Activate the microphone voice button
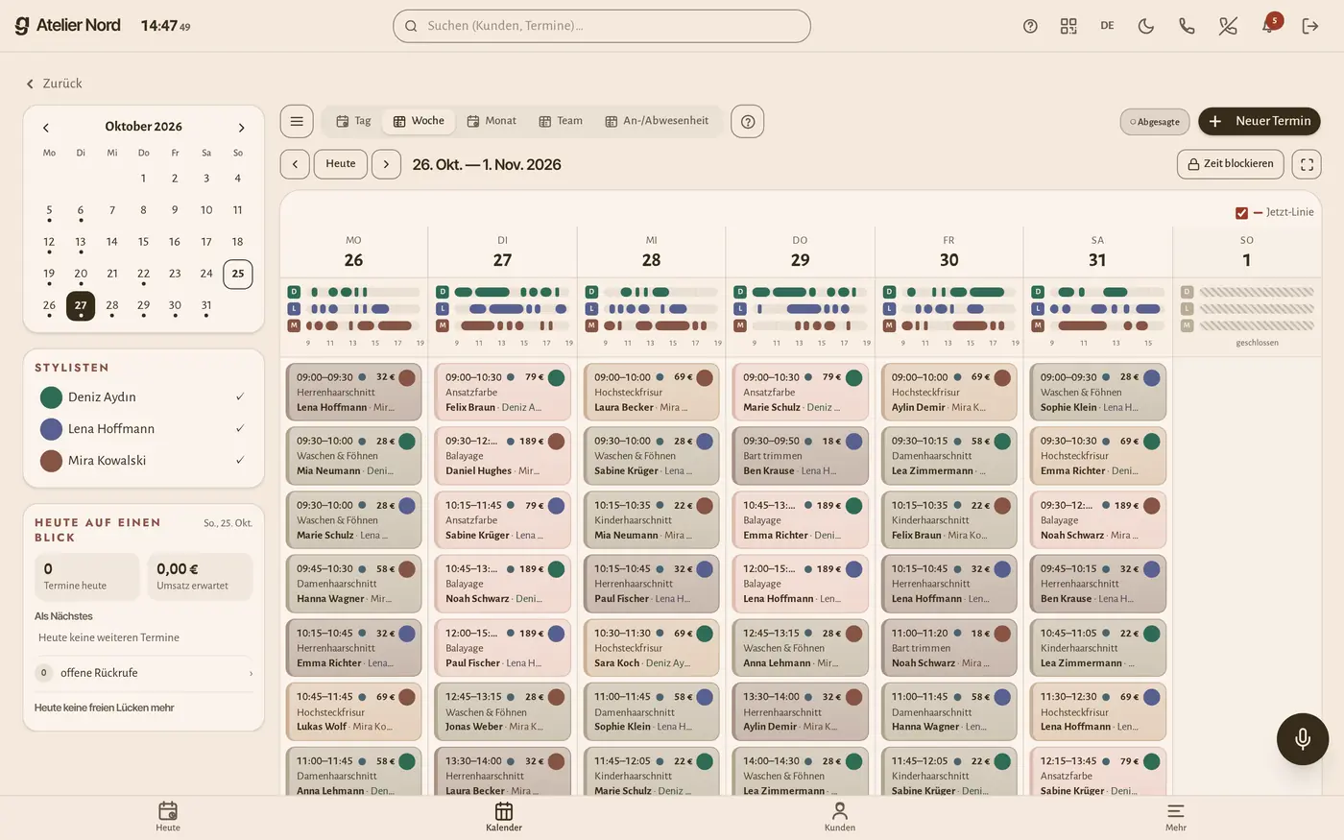The height and width of the screenshot is (840, 1344). [1303, 738]
